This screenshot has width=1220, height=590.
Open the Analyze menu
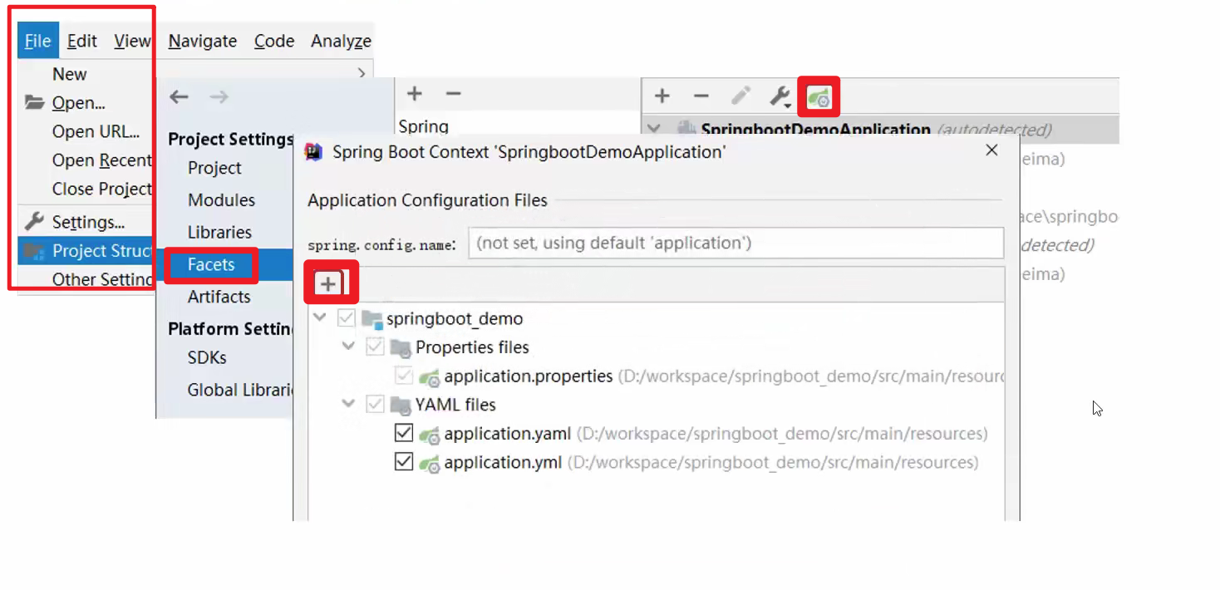[x=341, y=41]
